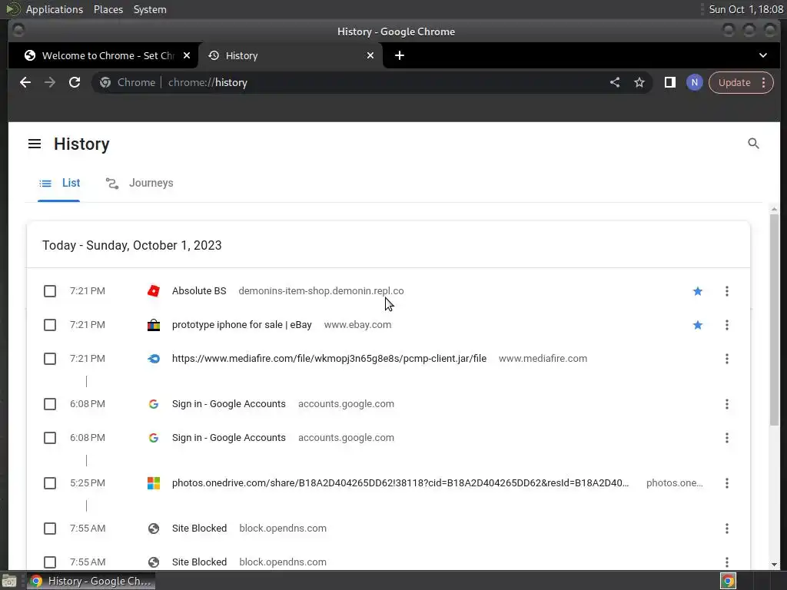The width and height of the screenshot is (787, 590).
Task: Switch to the Journeys tab
Action: [x=139, y=183]
